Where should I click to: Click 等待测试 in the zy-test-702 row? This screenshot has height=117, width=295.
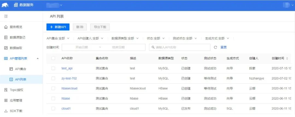[x=210, y=78]
